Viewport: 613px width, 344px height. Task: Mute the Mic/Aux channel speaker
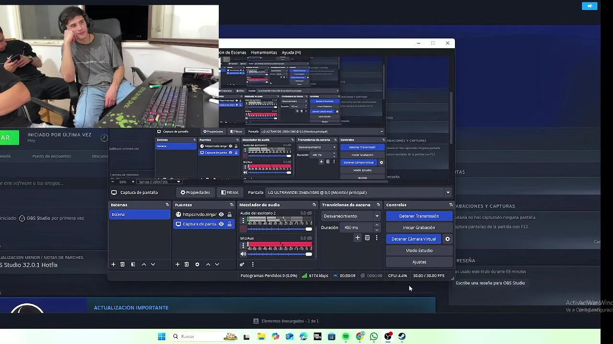pos(243,254)
